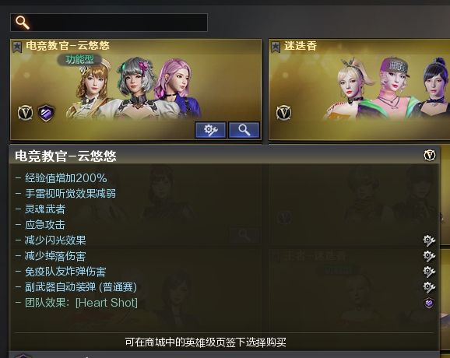Click VIP badge on 云悠悠 card
Image resolution: width=450 pixels, height=358 pixels.
tap(25, 113)
